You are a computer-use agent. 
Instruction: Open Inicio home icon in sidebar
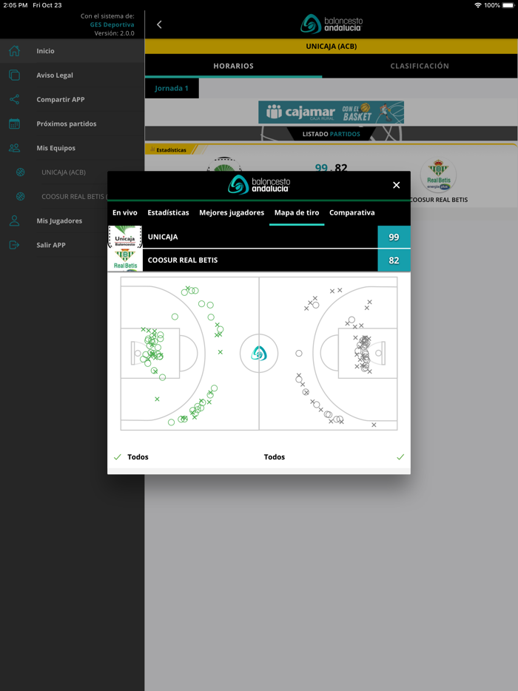14,51
